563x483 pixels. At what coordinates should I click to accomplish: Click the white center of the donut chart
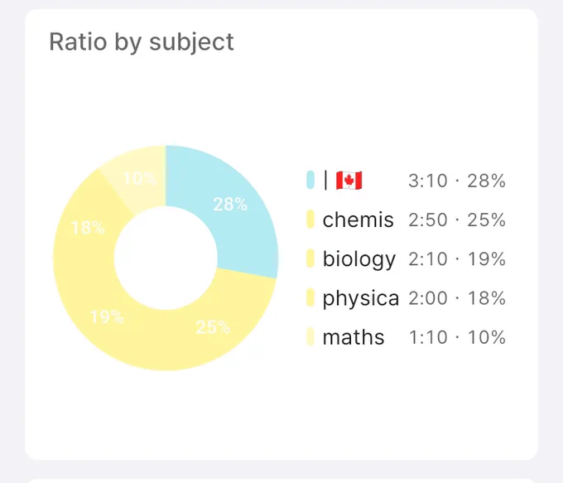coord(166,258)
